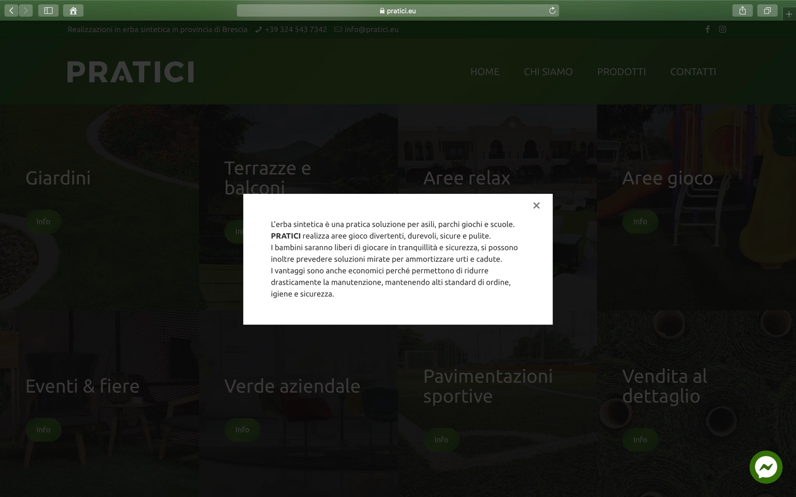Screen dimensions: 796x497
Task: Select the Vendita al dettaglio heading
Action: (x=665, y=386)
